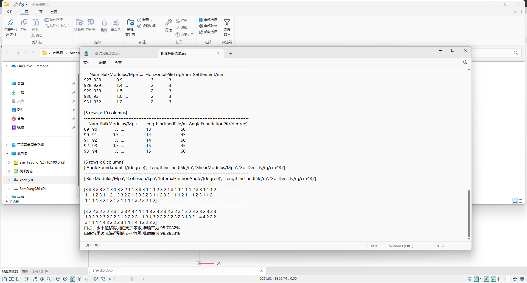
Task: Click Pin to Quick Access icon
Action: click(11, 25)
